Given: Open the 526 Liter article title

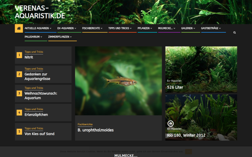Looking at the screenshot, I should [x=175, y=88].
